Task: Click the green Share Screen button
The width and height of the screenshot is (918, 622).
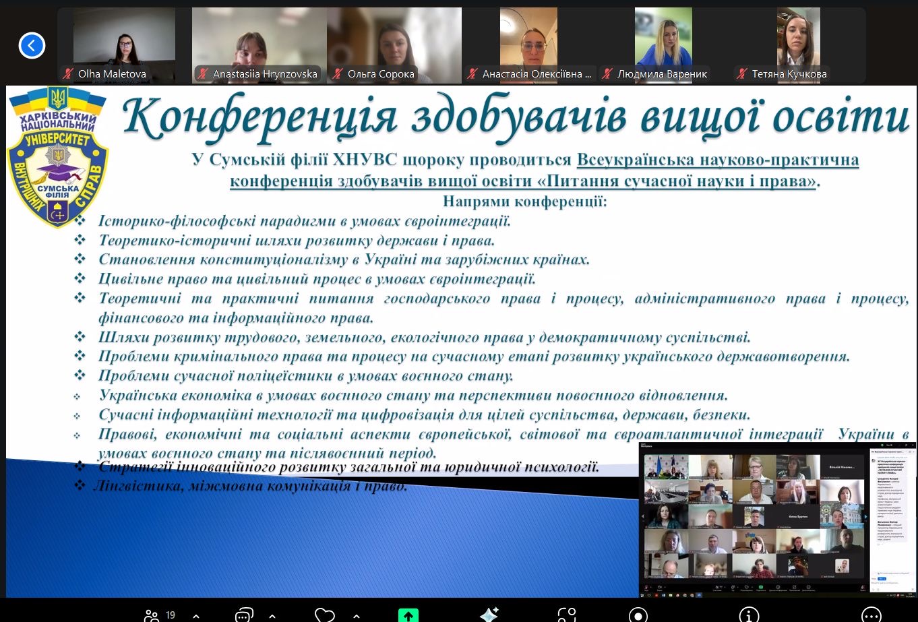Action: tap(408, 615)
